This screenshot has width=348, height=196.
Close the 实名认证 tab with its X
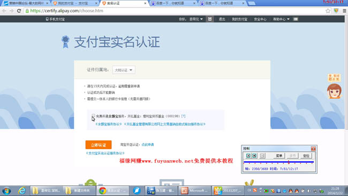(145, 3)
